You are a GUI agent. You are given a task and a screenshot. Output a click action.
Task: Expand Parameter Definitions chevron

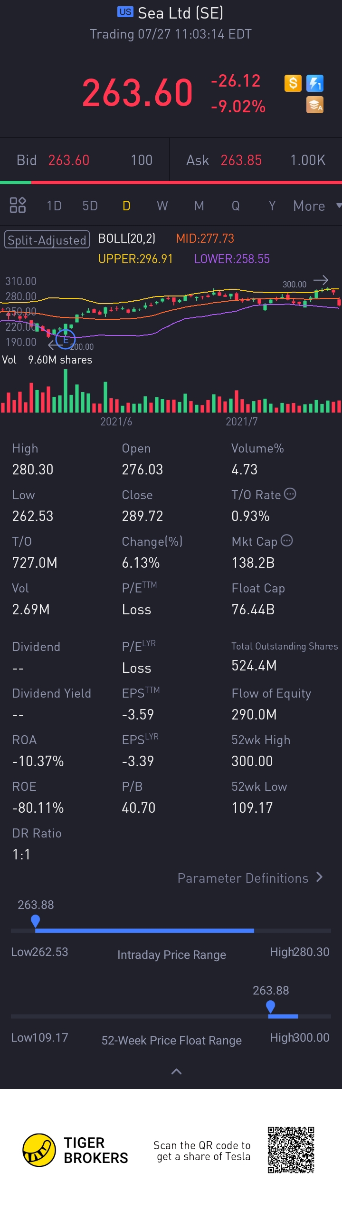tap(319, 877)
